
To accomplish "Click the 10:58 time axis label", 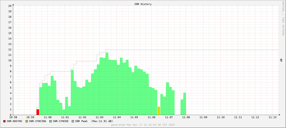I will point(13,118).
